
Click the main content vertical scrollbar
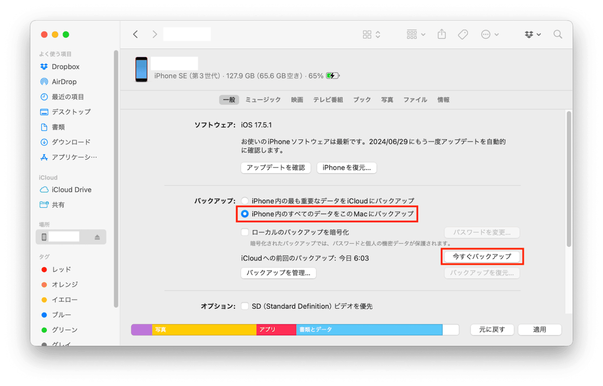(569, 179)
